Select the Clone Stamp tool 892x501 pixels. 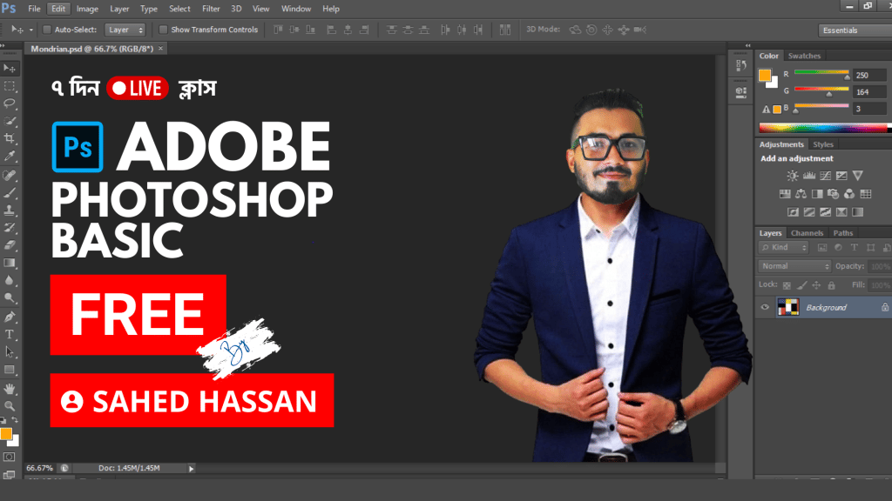(10, 210)
